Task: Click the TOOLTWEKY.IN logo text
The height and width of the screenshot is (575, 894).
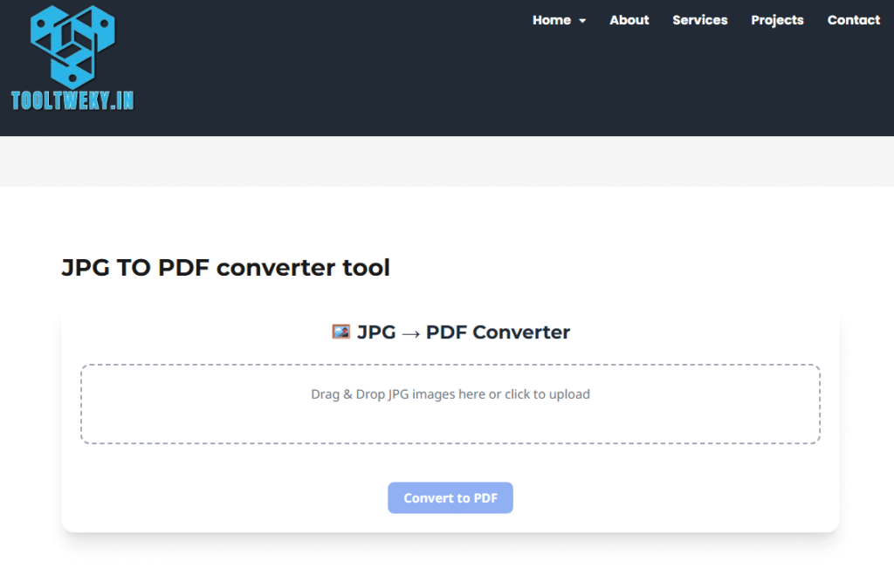Action: pyautogui.click(x=72, y=100)
